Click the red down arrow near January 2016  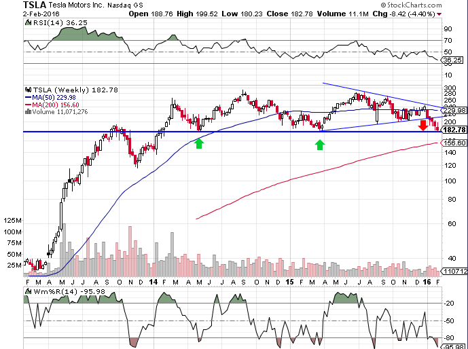pos(422,125)
